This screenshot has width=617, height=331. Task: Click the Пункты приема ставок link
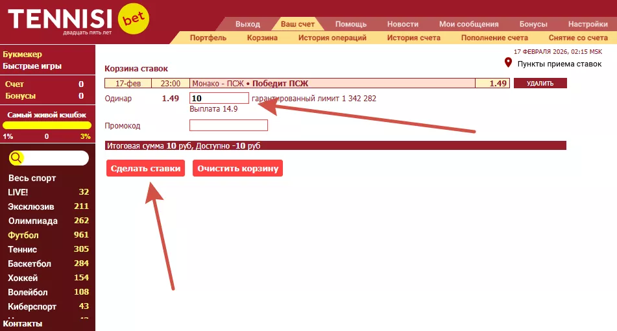point(559,64)
